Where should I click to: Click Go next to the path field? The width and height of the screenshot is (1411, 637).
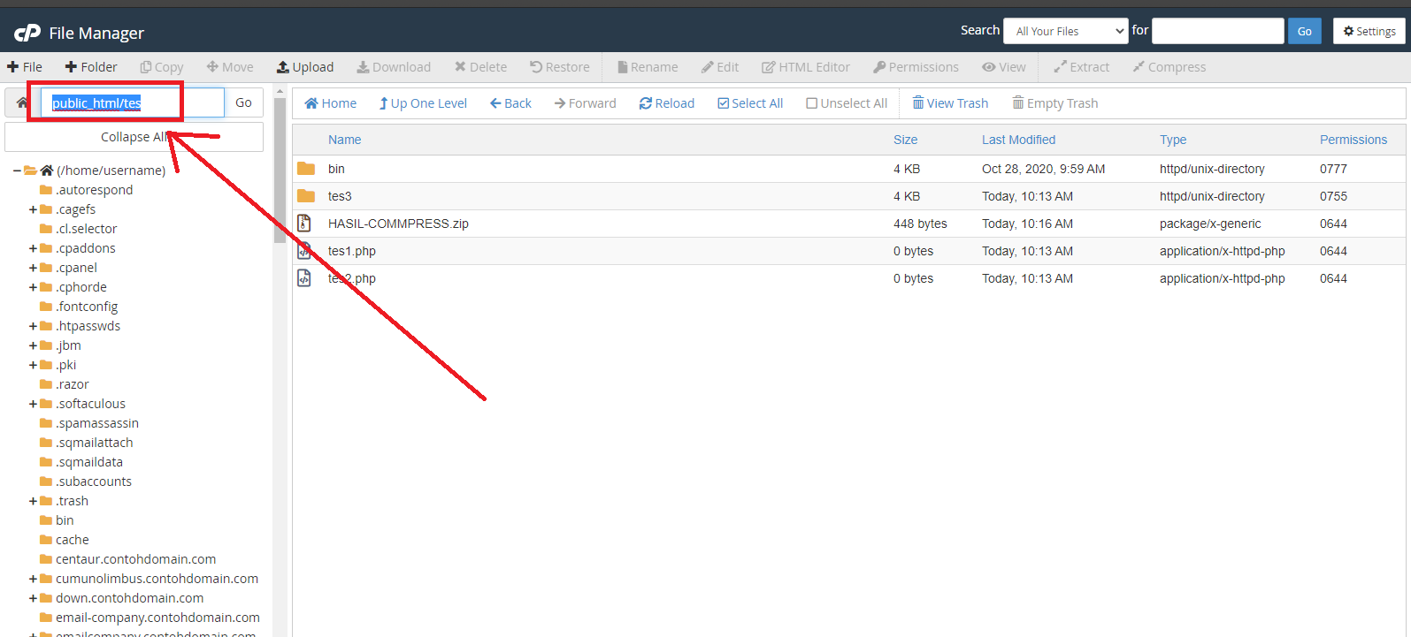coord(243,102)
